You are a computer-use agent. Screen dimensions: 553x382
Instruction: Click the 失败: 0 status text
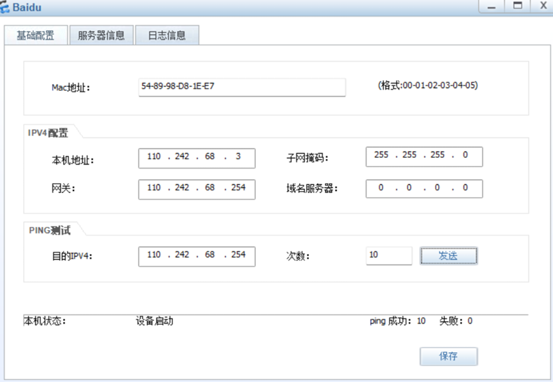(x=456, y=321)
